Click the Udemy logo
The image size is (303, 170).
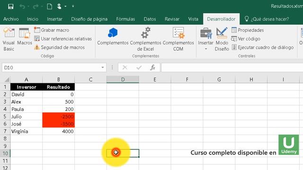pyautogui.click(x=289, y=145)
